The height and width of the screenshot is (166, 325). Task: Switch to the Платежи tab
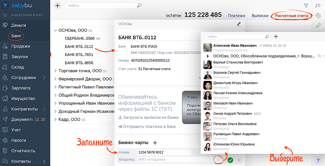[x=236, y=16]
